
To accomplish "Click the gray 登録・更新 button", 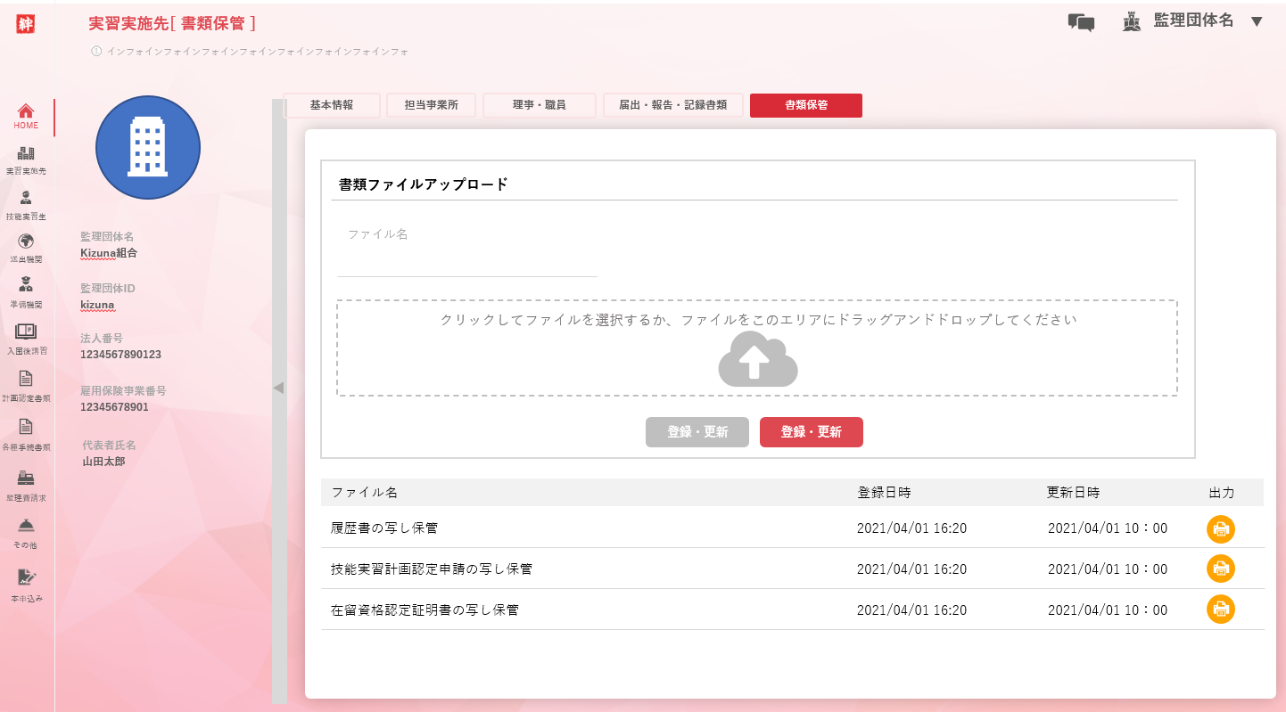I will point(697,432).
